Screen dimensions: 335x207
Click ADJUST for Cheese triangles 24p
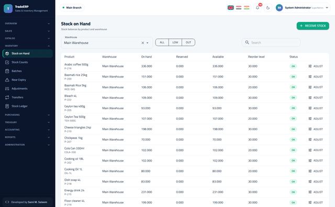click(316, 129)
